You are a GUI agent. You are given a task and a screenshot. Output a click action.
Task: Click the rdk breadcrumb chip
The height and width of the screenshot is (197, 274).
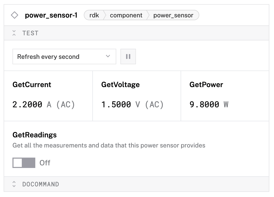(x=95, y=15)
